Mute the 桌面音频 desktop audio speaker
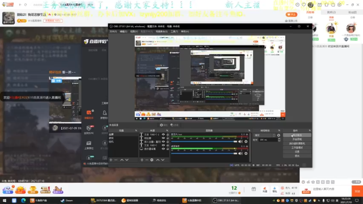The height and width of the screenshot is (204, 363). tap(240, 153)
